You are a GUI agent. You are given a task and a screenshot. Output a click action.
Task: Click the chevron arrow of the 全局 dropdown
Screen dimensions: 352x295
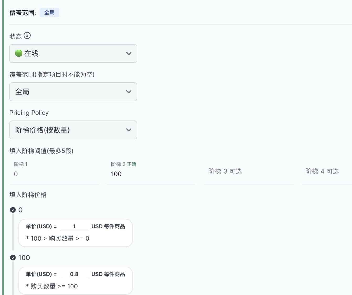click(129, 92)
